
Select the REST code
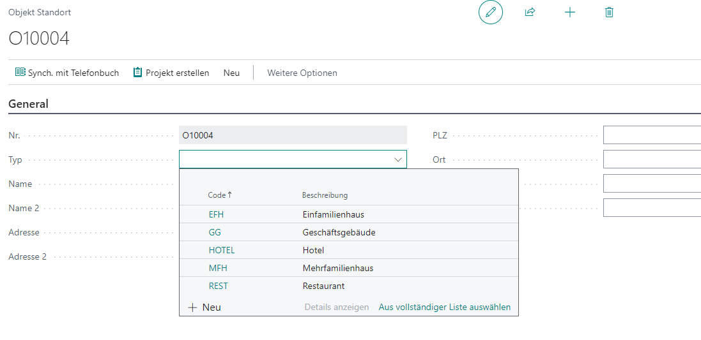click(218, 286)
